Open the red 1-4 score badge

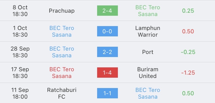[107, 73]
